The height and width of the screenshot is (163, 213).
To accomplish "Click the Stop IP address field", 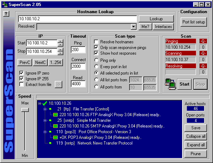I will click(x=42, y=51).
